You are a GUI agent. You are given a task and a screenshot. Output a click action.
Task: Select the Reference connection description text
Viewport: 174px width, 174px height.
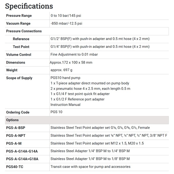tap(100, 39)
